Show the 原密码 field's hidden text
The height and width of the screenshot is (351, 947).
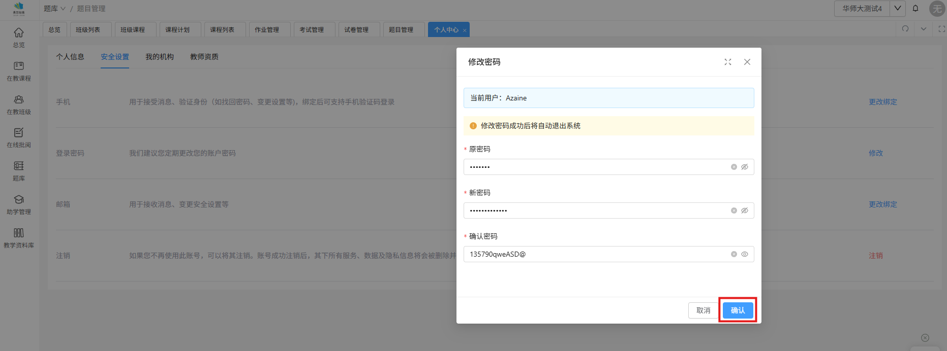pos(745,167)
